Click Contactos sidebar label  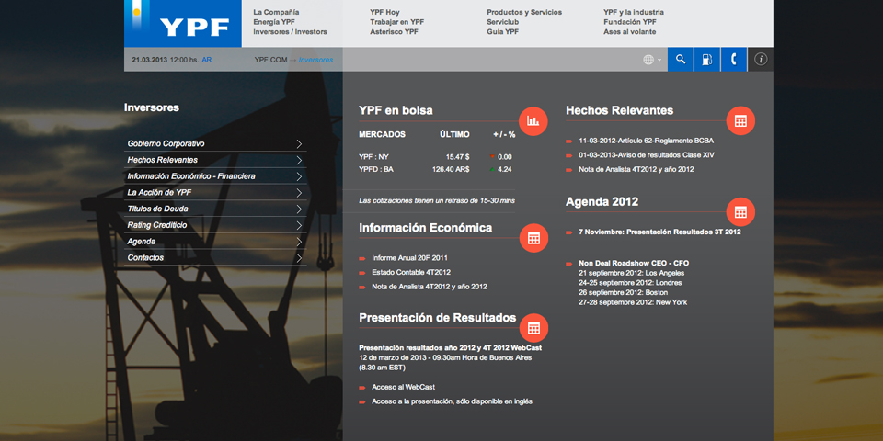(x=146, y=258)
